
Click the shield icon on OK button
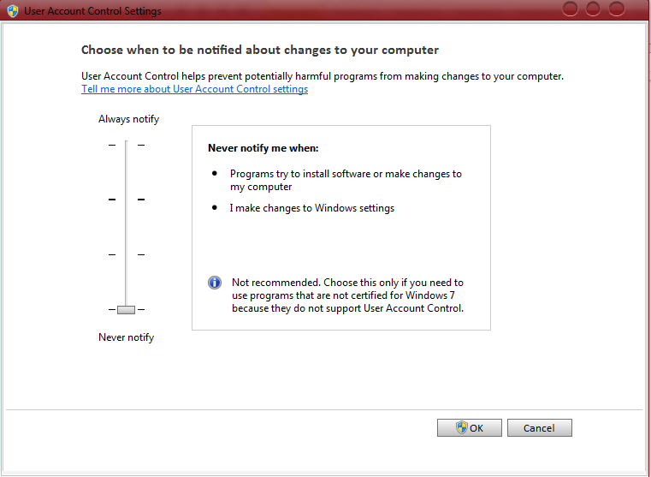[462, 427]
